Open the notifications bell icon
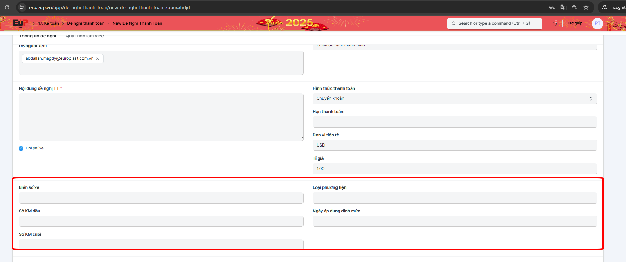This screenshot has width=626, height=262. (555, 23)
